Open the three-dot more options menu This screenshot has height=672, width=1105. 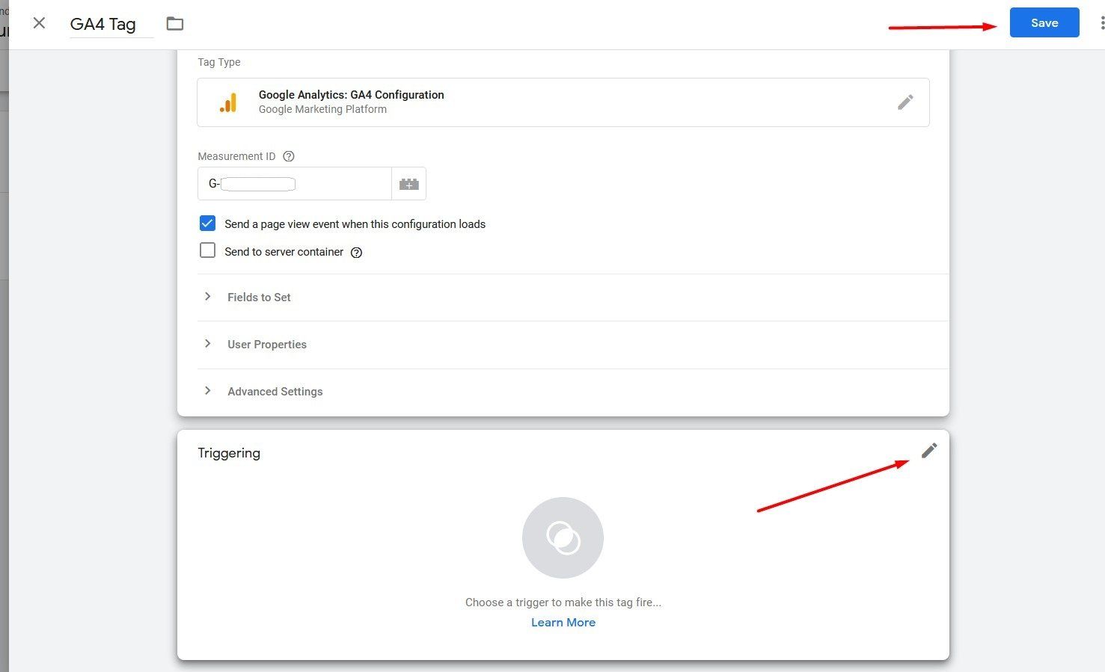click(1102, 23)
